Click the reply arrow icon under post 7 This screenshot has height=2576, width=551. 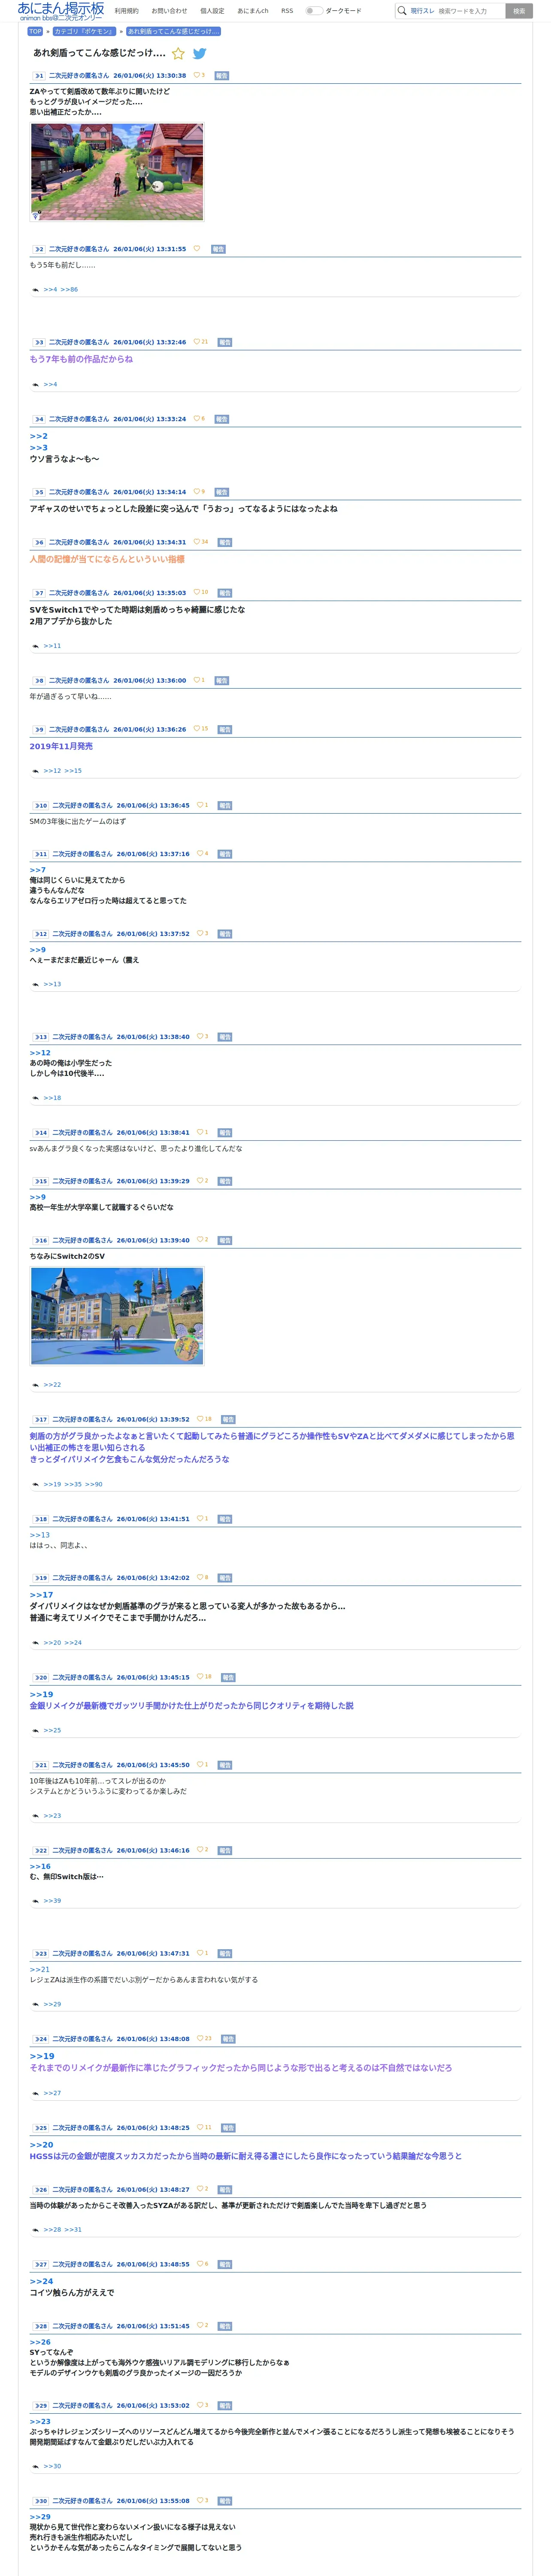36,646
